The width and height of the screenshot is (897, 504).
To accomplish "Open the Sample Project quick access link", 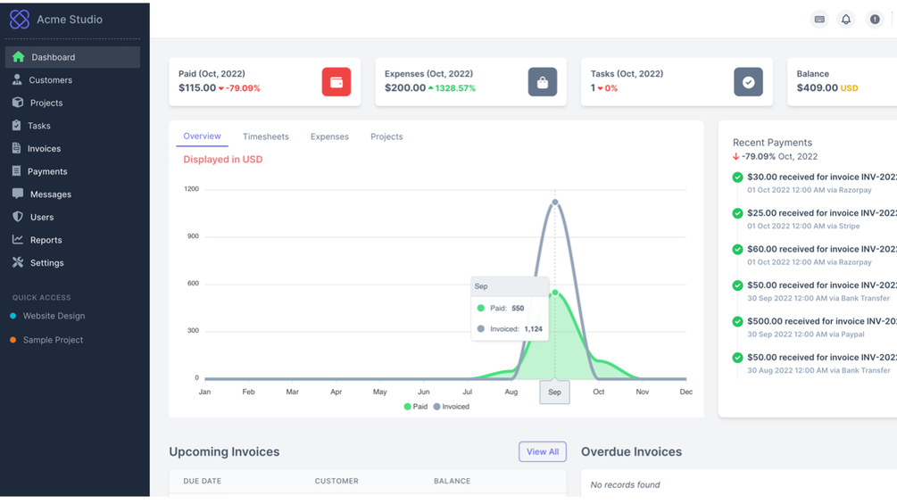I will (x=53, y=340).
